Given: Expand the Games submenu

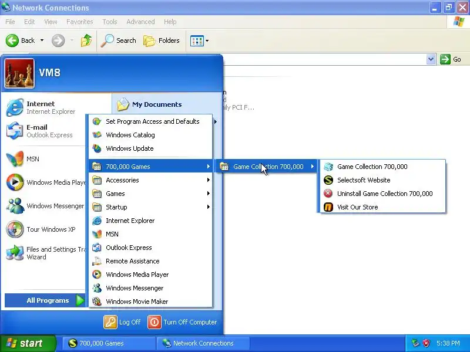Looking at the screenshot, I should point(150,194).
